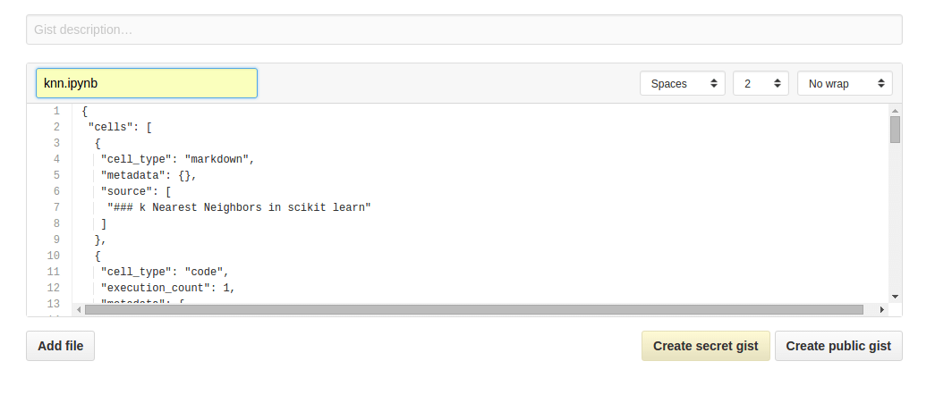
Task: Click the knn.ipynb filename field
Action: pyautogui.click(x=147, y=83)
